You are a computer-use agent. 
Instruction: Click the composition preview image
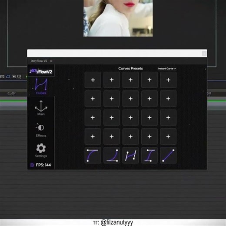[x=118, y=18]
